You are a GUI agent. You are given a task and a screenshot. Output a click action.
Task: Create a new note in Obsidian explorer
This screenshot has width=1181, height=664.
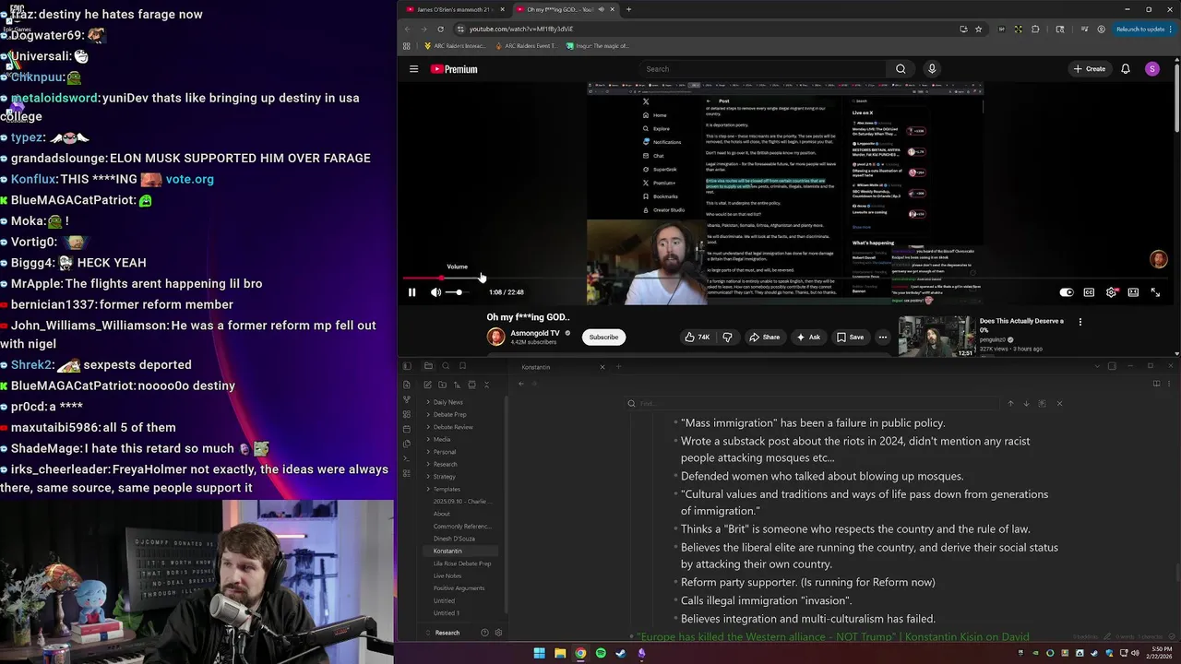tap(427, 385)
